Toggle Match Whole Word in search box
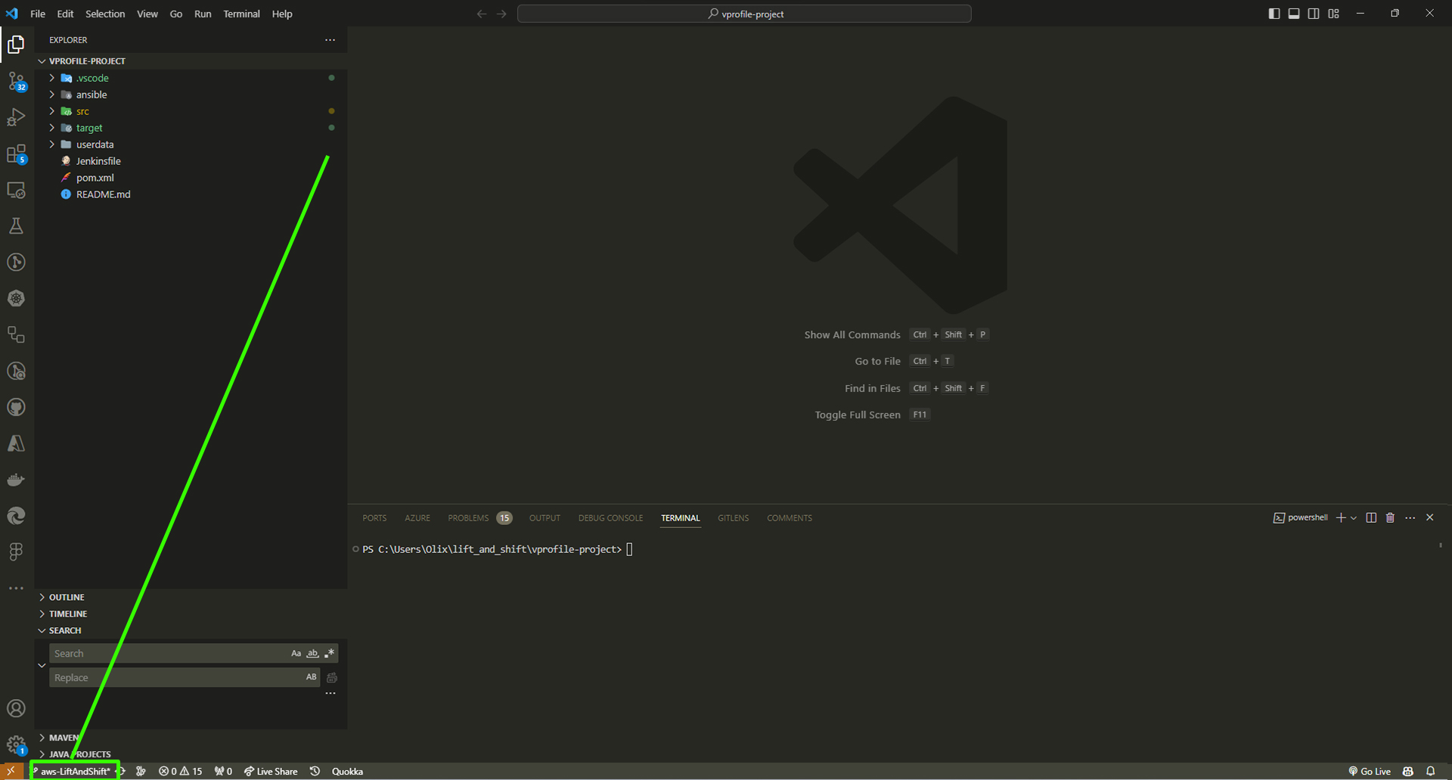1452x780 pixels. tap(312, 653)
